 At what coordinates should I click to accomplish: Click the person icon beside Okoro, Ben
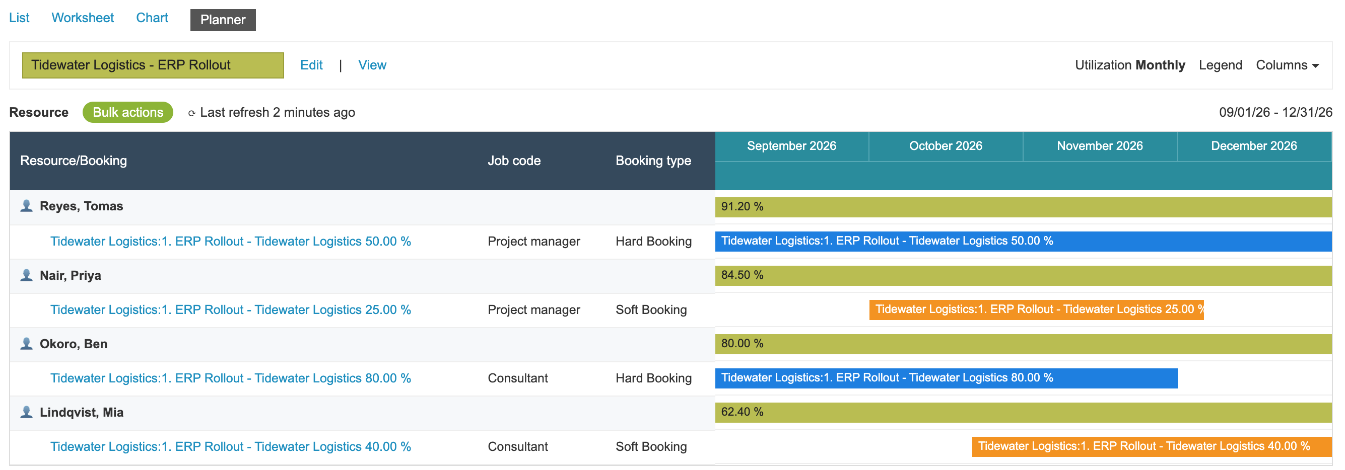tap(26, 343)
